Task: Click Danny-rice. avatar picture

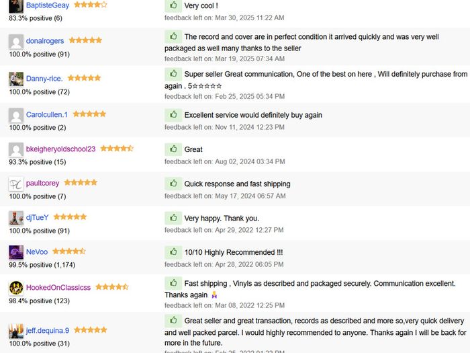Action: 16,79
